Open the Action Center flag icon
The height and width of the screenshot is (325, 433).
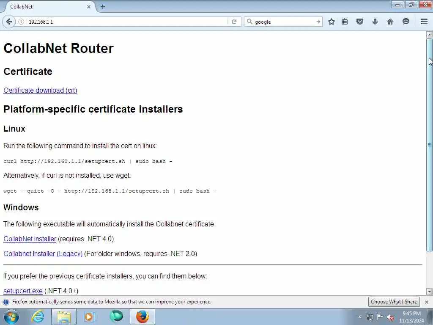(380, 317)
